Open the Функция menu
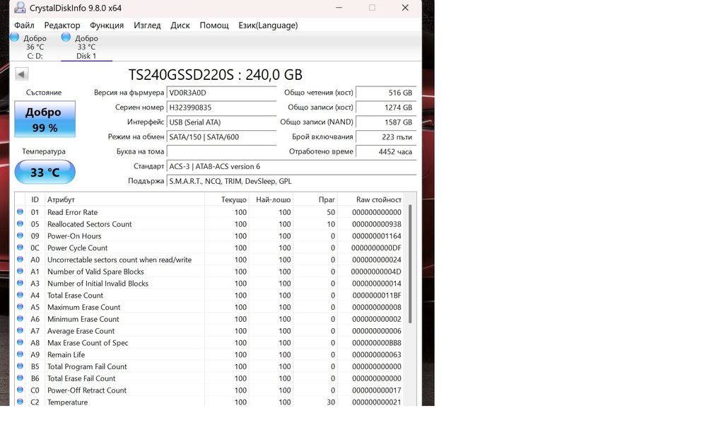Screen dimensions: 707x442 click(x=107, y=25)
